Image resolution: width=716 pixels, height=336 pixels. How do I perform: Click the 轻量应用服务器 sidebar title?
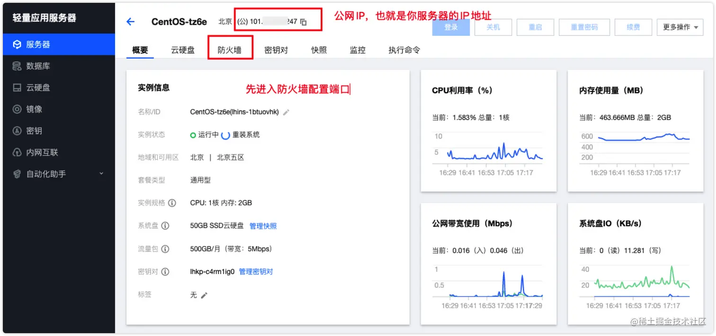(x=45, y=18)
